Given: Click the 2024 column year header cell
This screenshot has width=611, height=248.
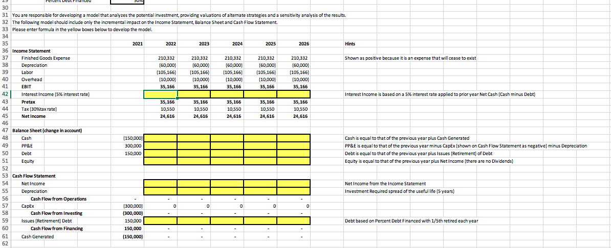Looking at the screenshot, I should pyautogui.click(x=227, y=44).
